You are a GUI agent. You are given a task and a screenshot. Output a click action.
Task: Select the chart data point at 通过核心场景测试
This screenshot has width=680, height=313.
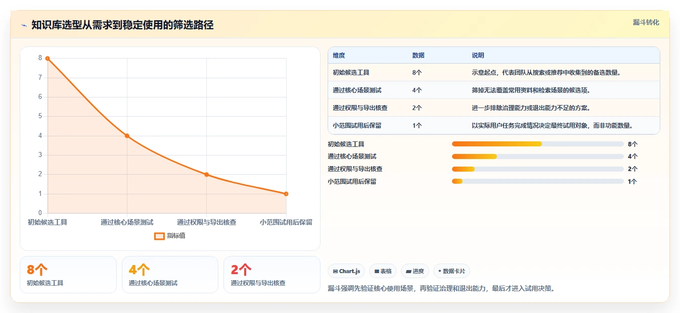coord(127,136)
